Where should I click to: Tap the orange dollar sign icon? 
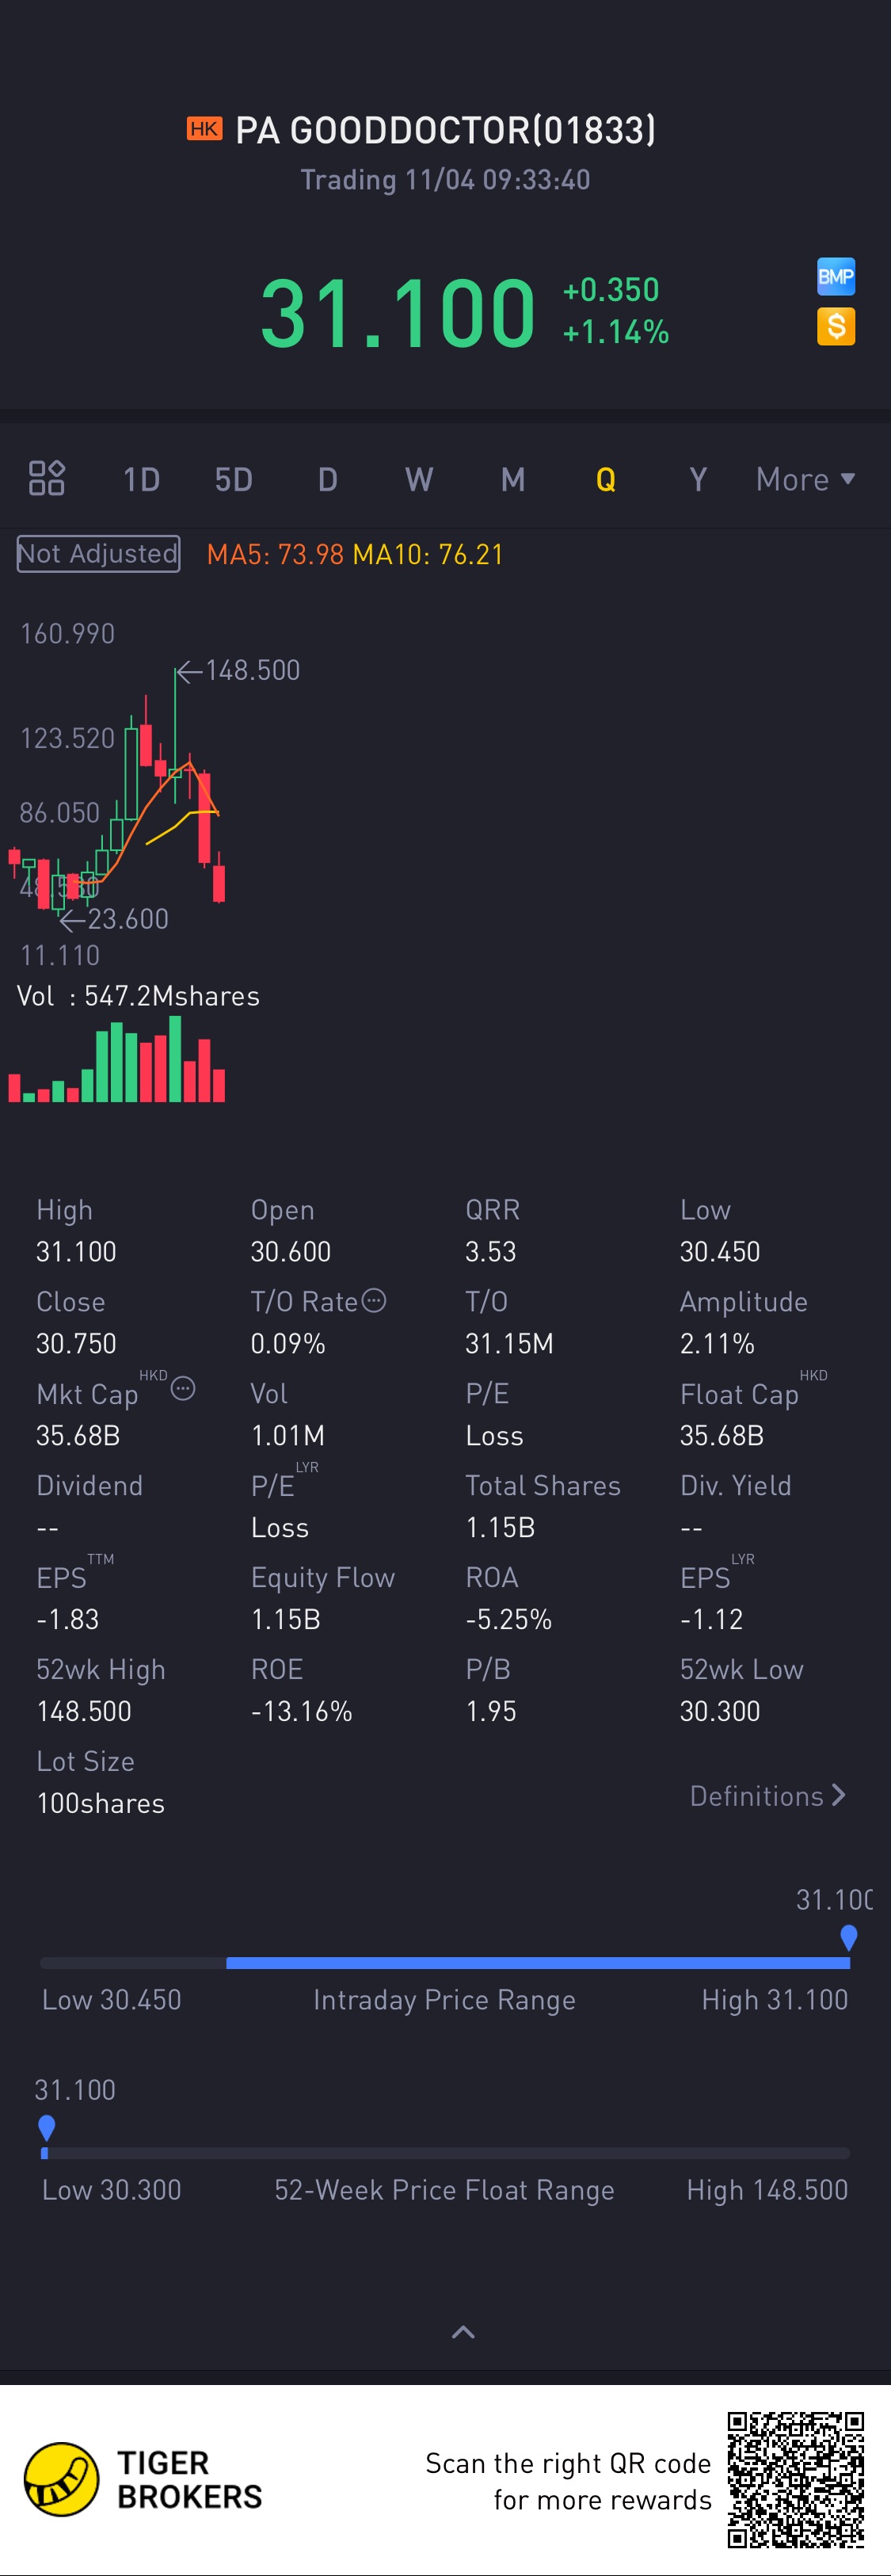point(835,326)
